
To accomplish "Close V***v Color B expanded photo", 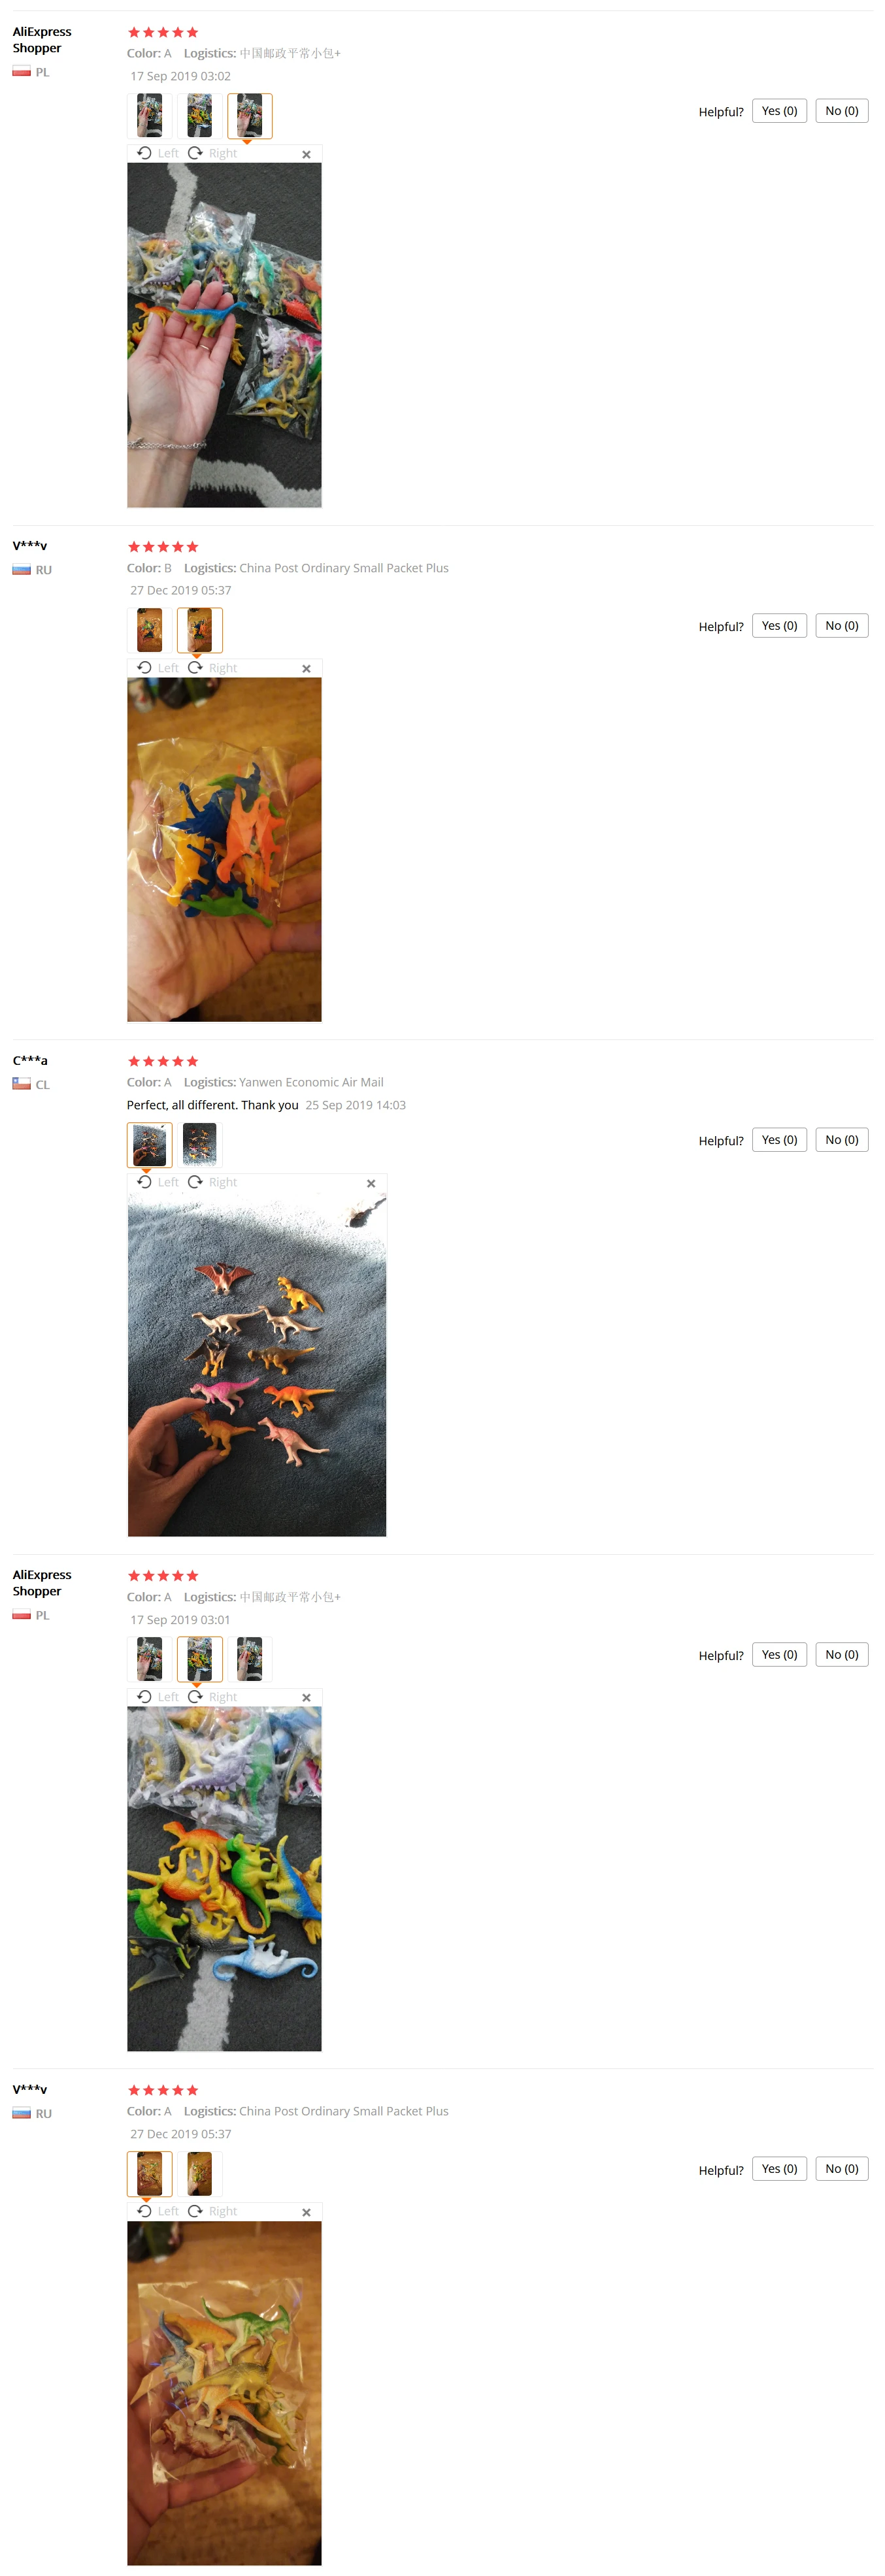I will pyautogui.click(x=306, y=669).
